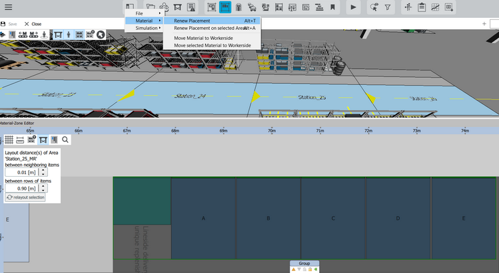The width and height of the screenshot is (499, 273).
Task: Click the filter funnel icon in top toolbar
Action: tap(388, 7)
